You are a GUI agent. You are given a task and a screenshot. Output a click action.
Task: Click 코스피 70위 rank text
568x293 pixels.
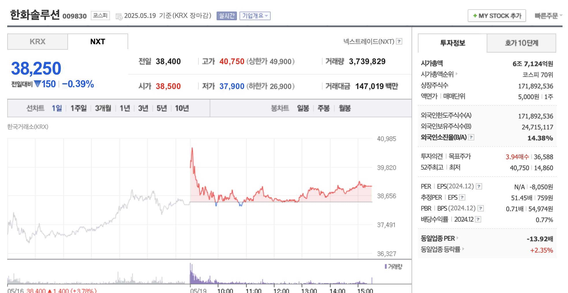(x=538, y=75)
